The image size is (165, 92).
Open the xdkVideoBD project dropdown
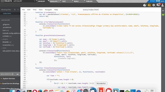pyautogui.click(x=35, y=1)
